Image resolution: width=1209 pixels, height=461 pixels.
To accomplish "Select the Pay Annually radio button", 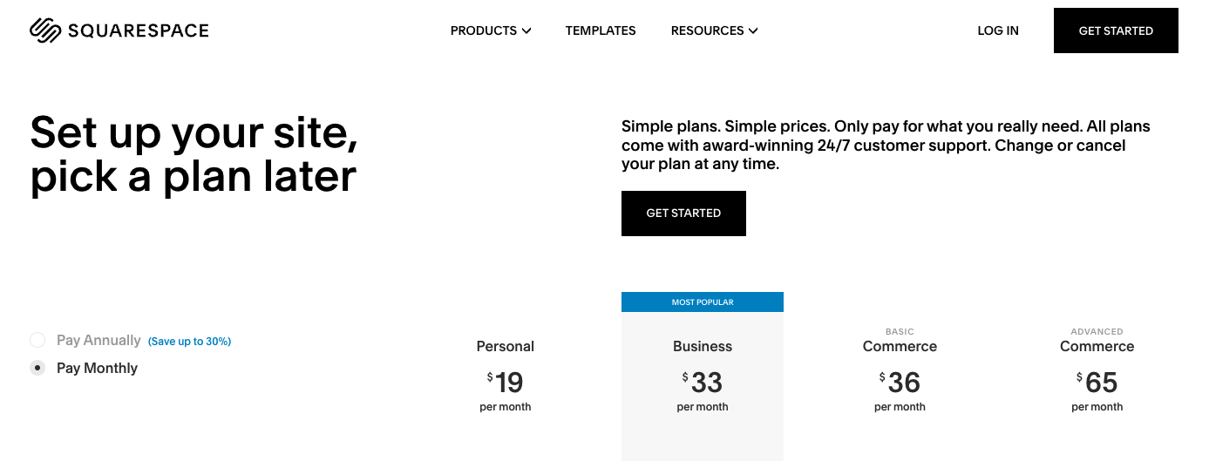I will [37, 340].
